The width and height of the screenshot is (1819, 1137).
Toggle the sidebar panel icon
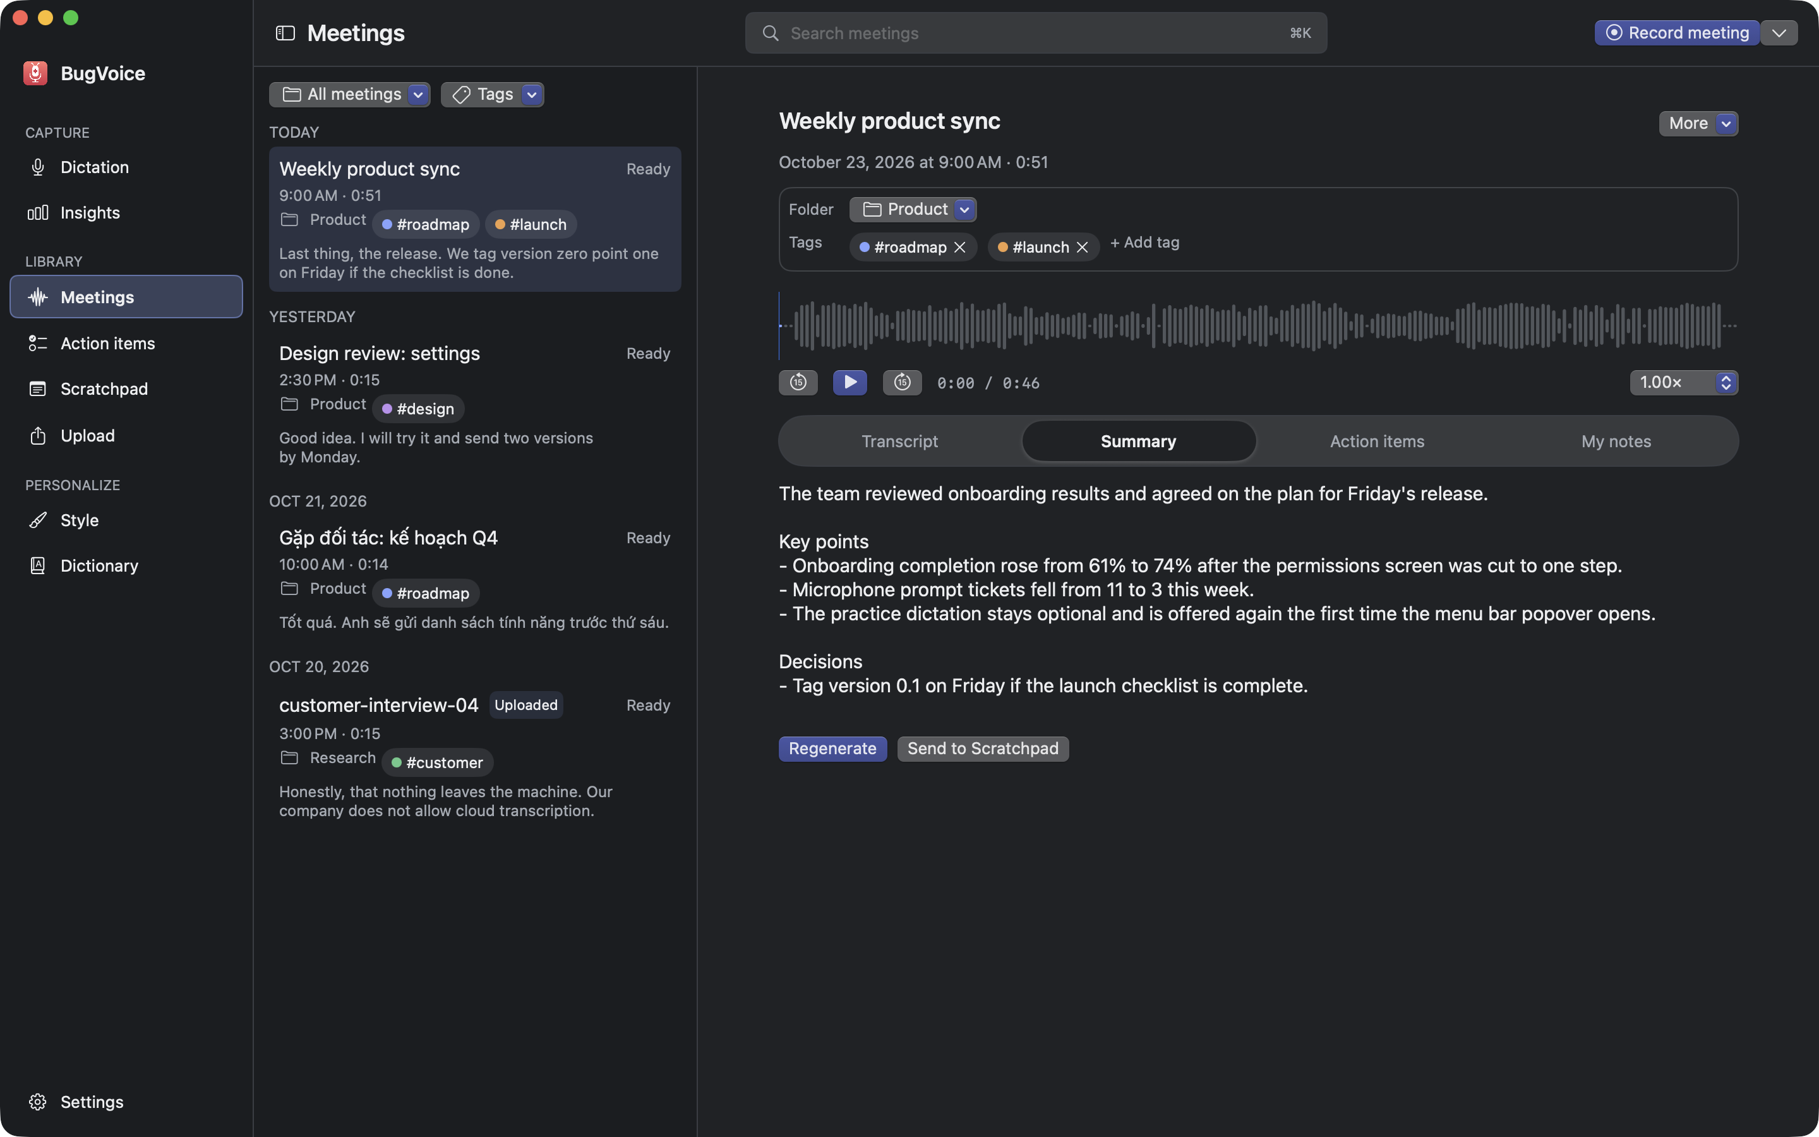[x=285, y=33]
